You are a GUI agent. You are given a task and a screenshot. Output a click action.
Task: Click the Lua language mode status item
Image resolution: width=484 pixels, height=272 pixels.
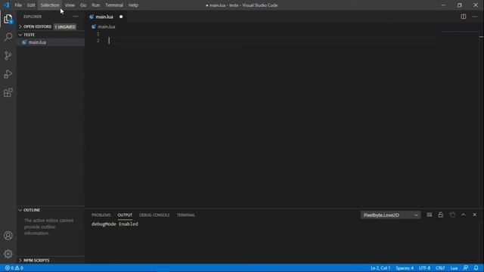454,267
